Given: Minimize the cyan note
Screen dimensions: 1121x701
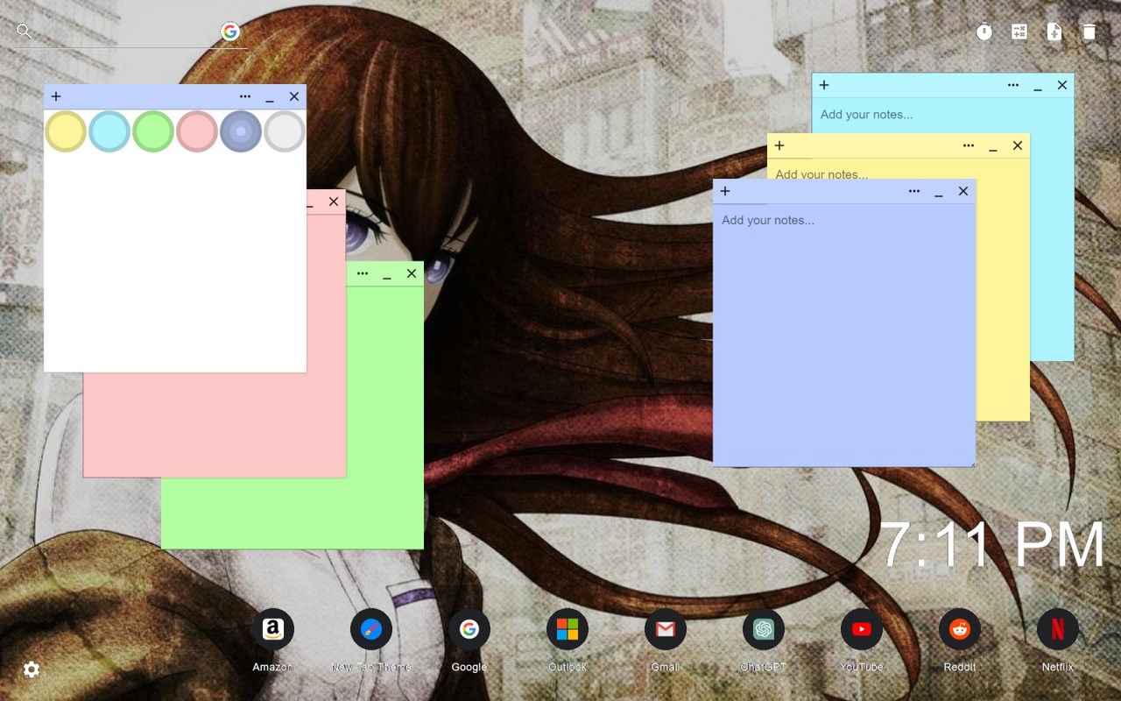Looking at the screenshot, I should (x=1038, y=85).
